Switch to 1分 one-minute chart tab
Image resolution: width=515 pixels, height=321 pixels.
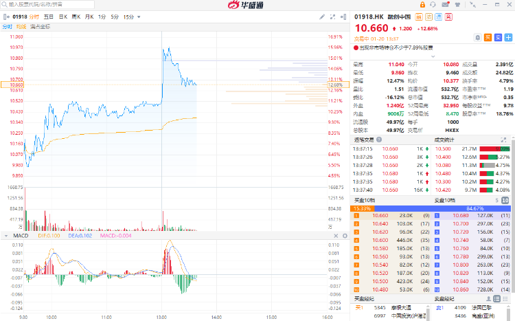102,16
